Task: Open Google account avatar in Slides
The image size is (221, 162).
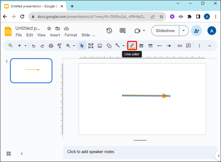Action: [212, 31]
